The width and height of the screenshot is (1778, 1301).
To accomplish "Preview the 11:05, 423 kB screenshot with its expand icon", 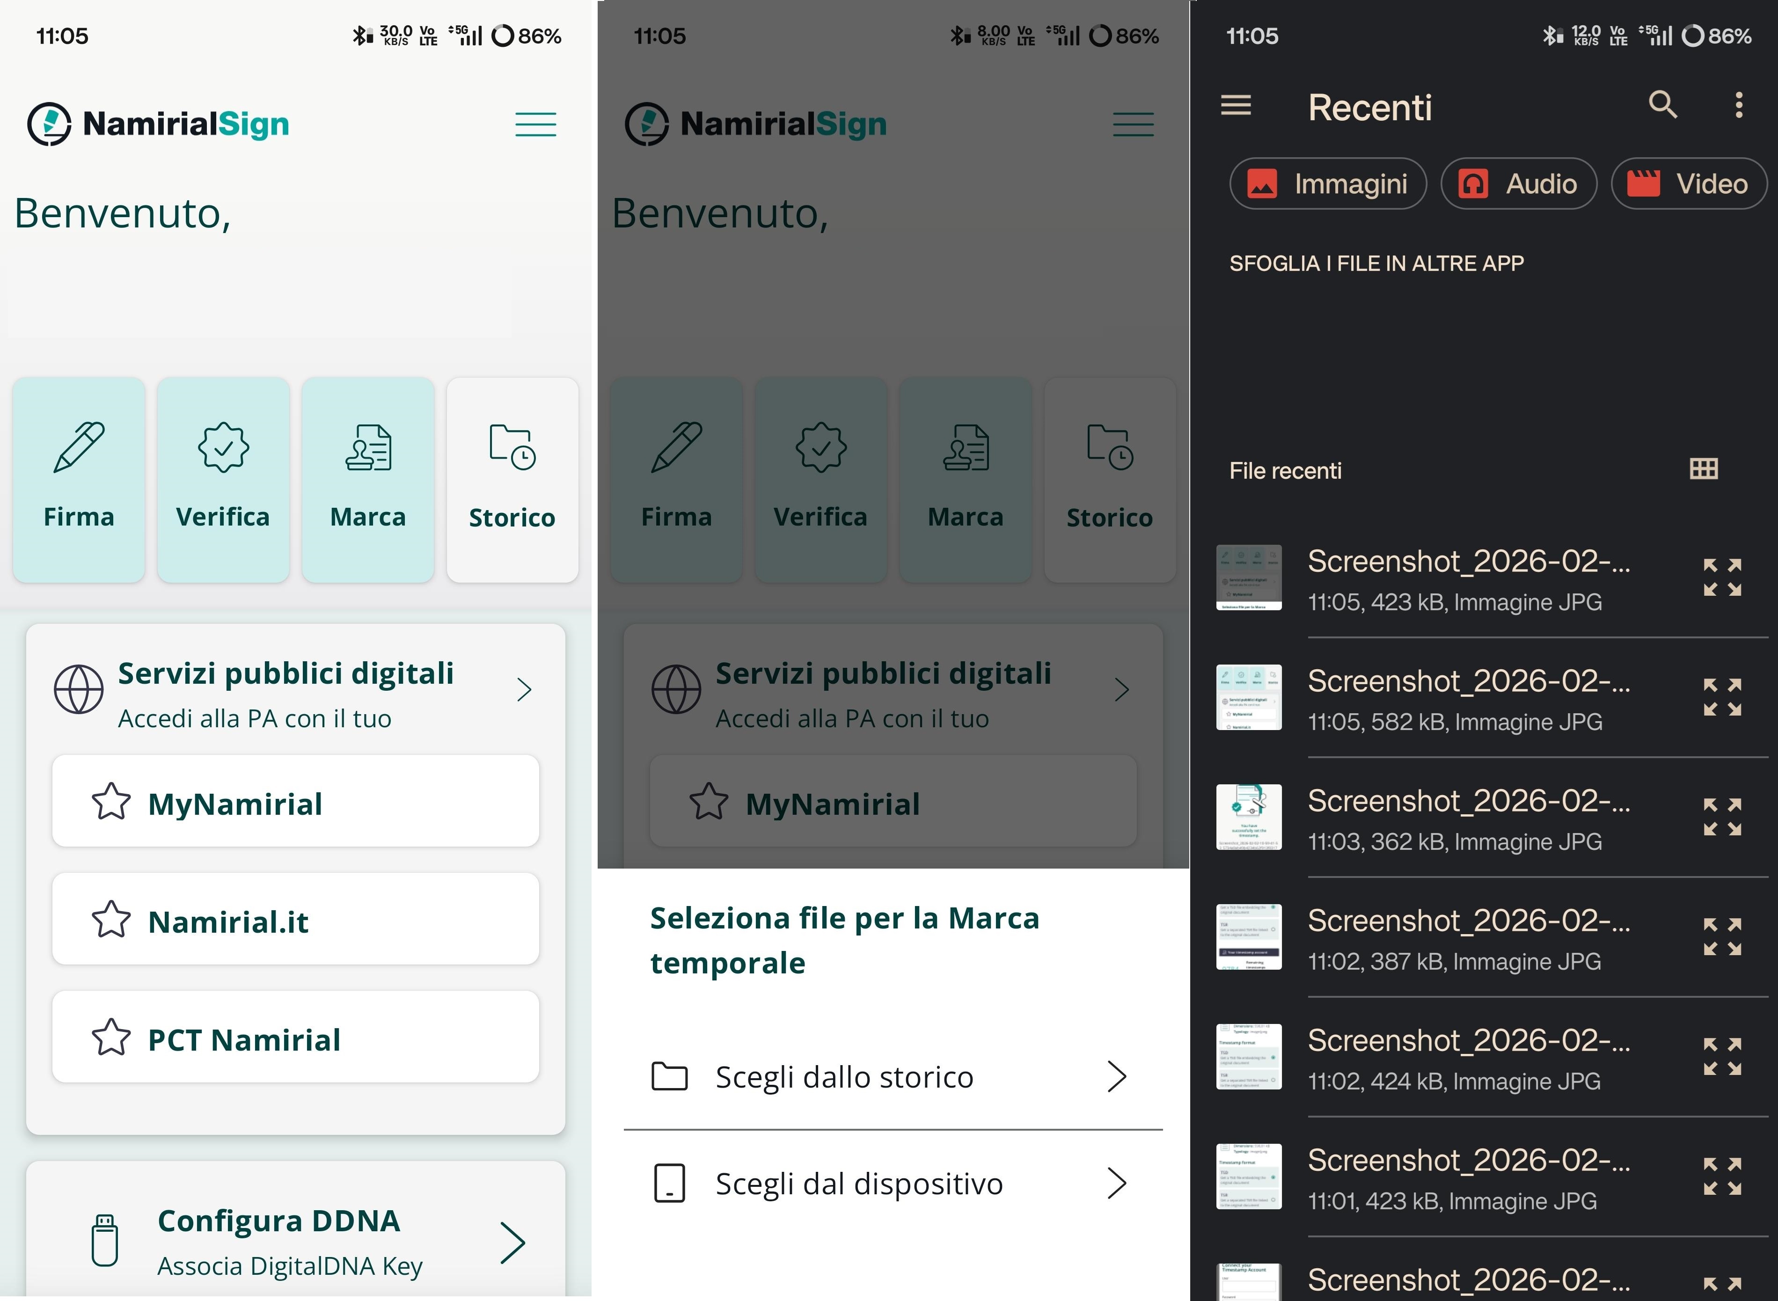I will click(x=1722, y=577).
